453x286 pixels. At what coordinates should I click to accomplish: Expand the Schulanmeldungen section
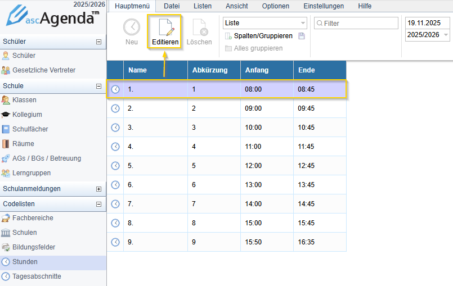(x=99, y=189)
